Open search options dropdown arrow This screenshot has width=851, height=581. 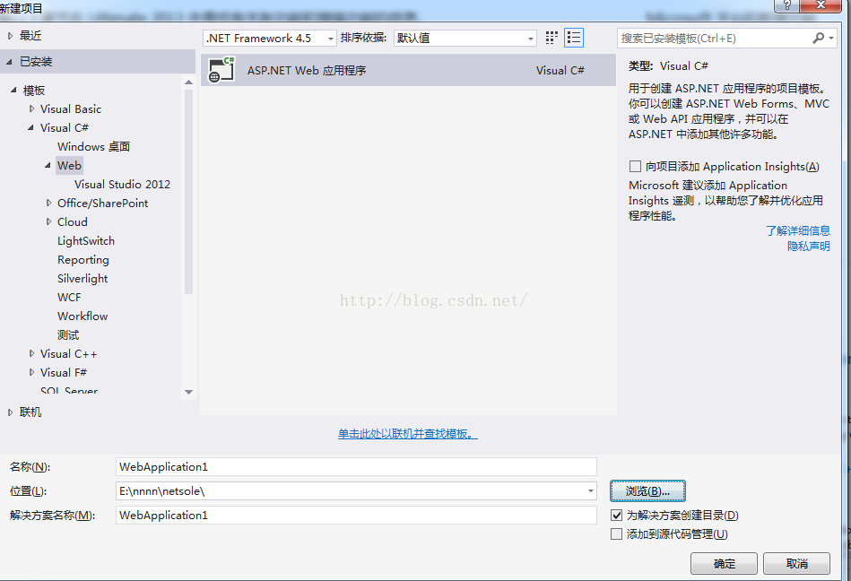831,38
